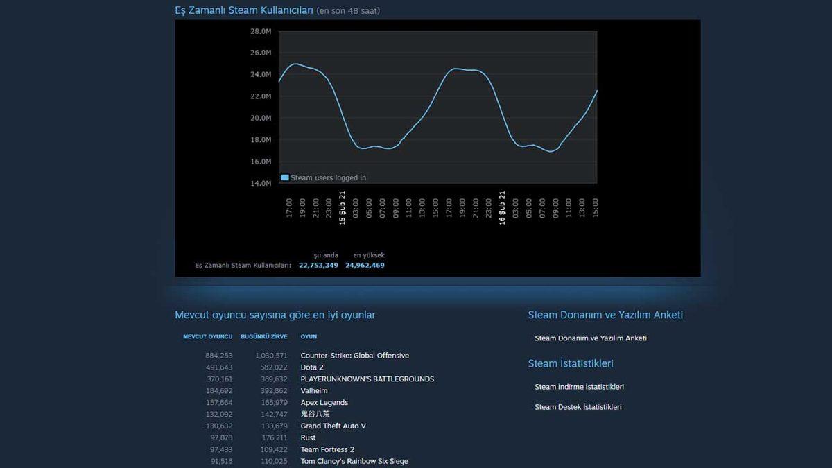This screenshot has width=832, height=468.
Task: Open Steam İndirme İstatistikleri
Action: click(578, 386)
